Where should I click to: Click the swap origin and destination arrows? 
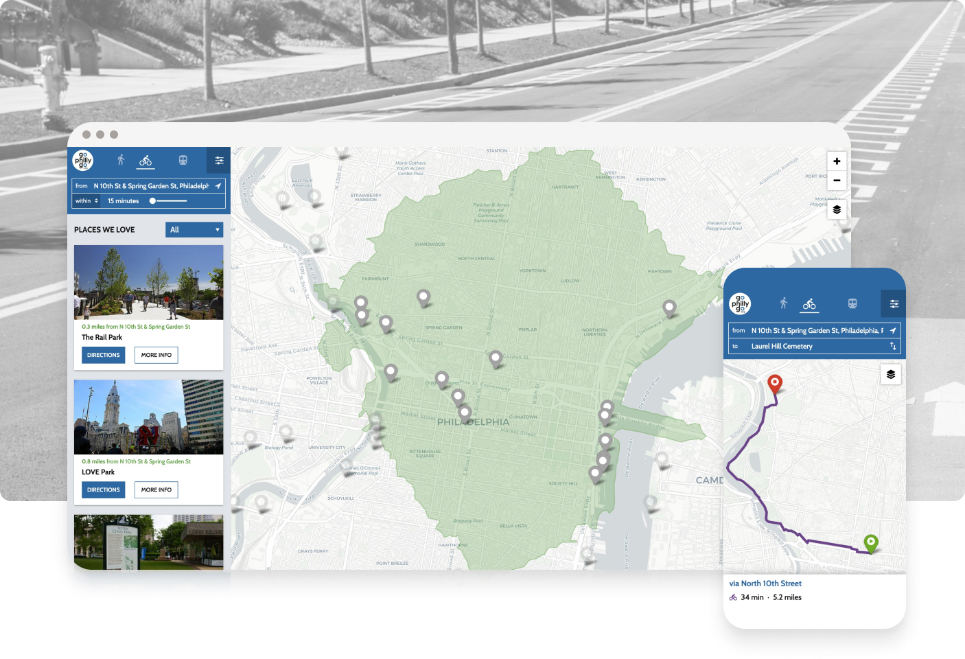tap(893, 346)
